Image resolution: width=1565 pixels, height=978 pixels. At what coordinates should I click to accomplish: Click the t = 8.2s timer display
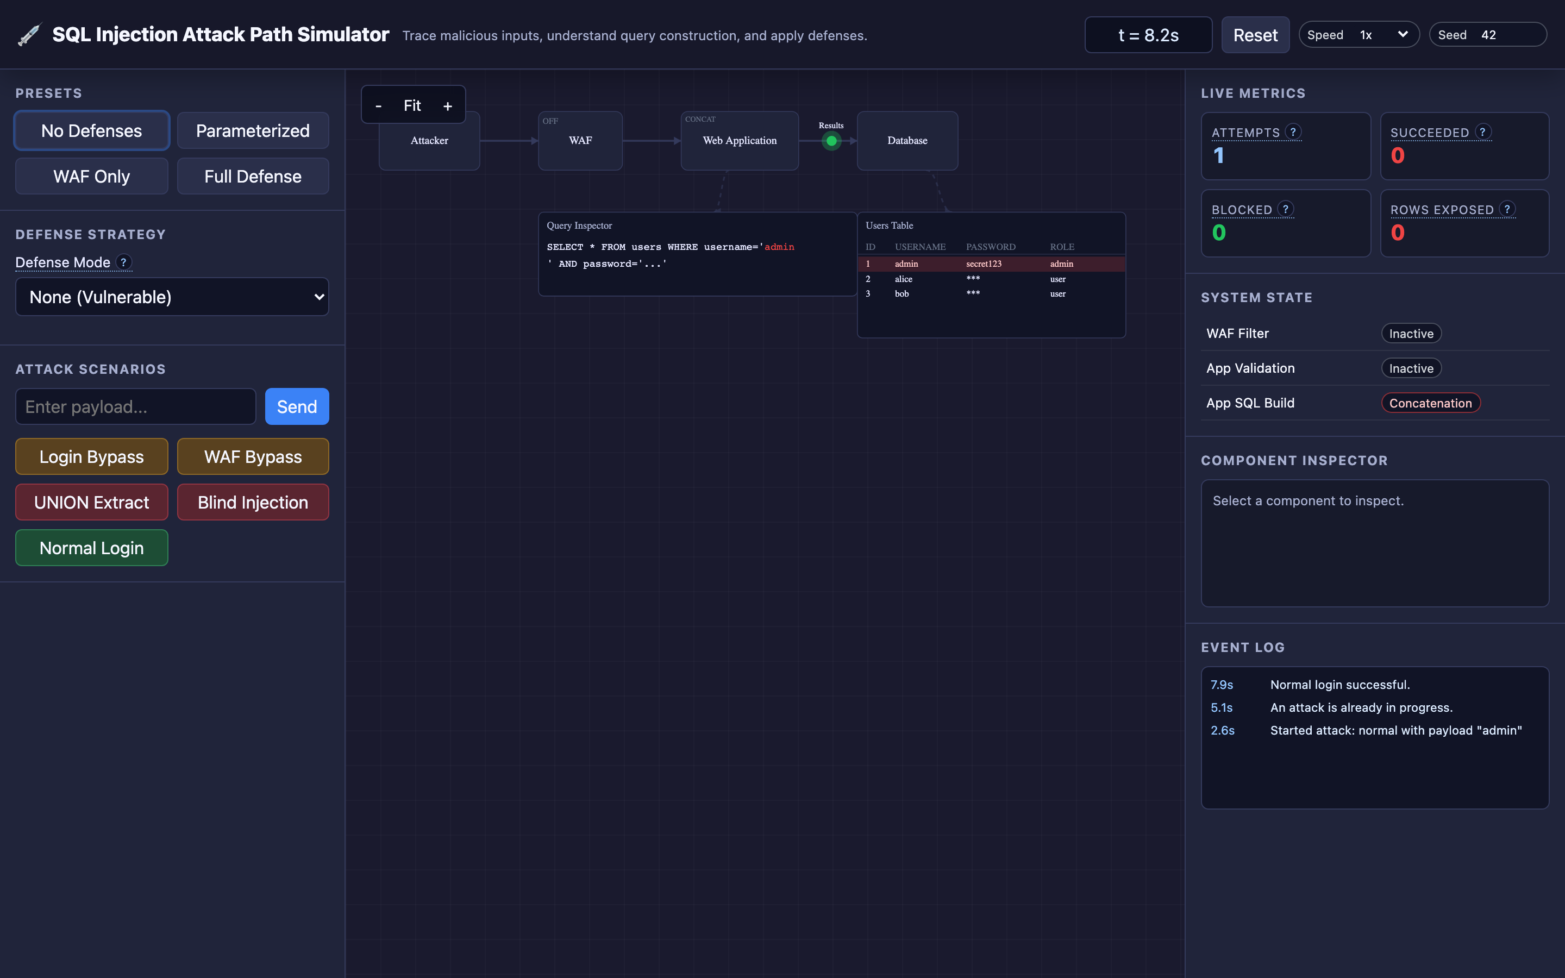(1148, 35)
